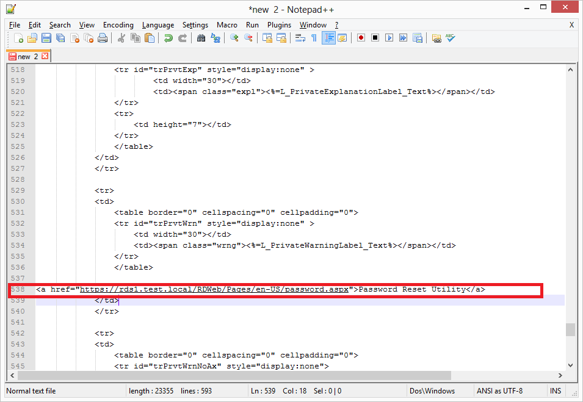Open the Run menu
This screenshot has width=583, height=402.
pyautogui.click(x=252, y=25)
